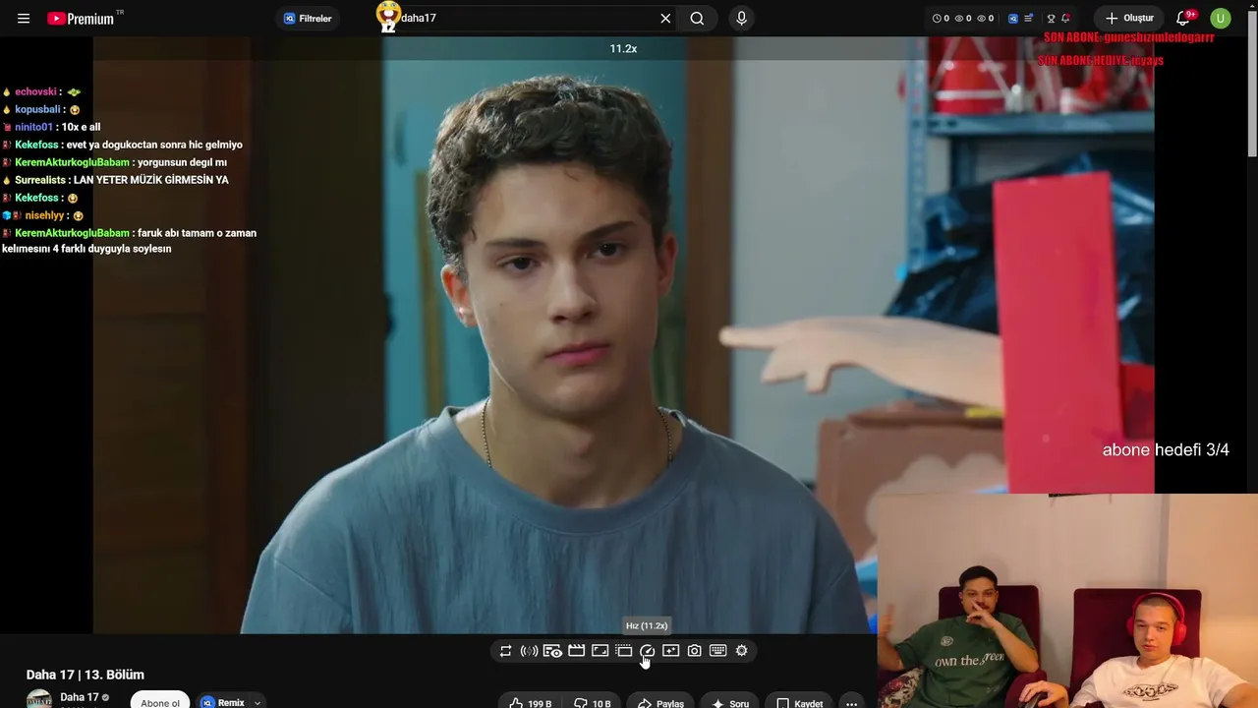The image size is (1258, 708).
Task: Expand the Remix dropdown arrow
Action: click(x=257, y=702)
